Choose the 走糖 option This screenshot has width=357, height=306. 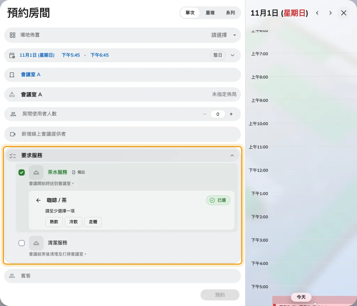pyautogui.click(x=93, y=222)
